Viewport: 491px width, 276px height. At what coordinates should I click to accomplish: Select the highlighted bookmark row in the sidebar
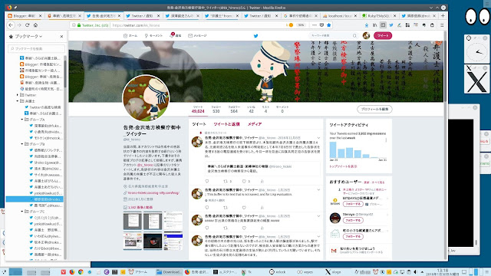(x=35, y=199)
